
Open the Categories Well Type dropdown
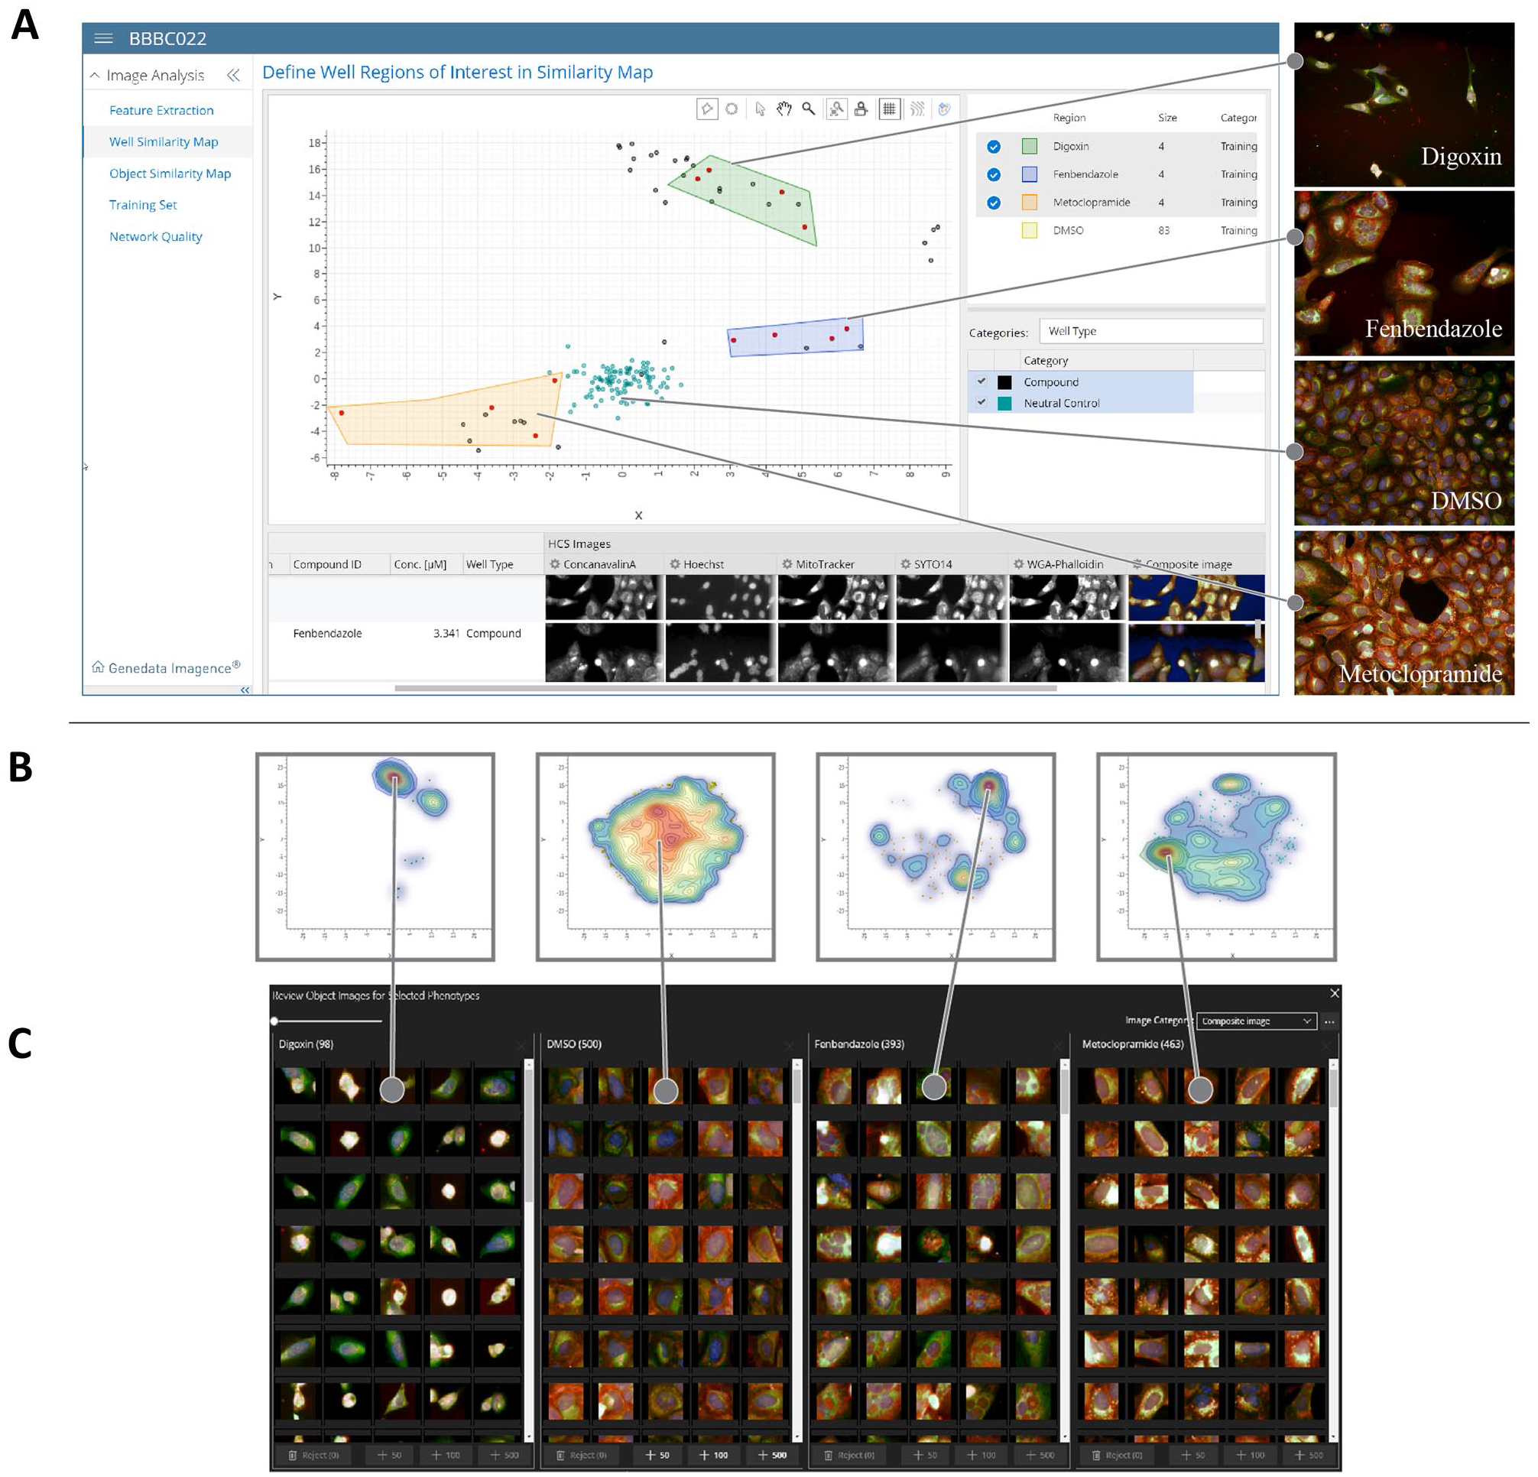tap(1150, 331)
